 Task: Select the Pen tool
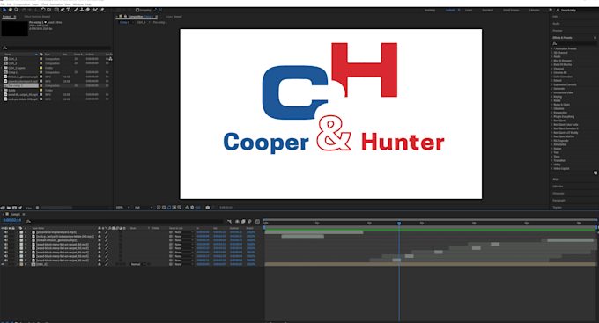(x=63, y=10)
